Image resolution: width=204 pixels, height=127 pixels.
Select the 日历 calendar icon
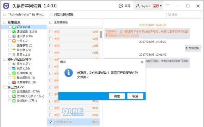14,55
